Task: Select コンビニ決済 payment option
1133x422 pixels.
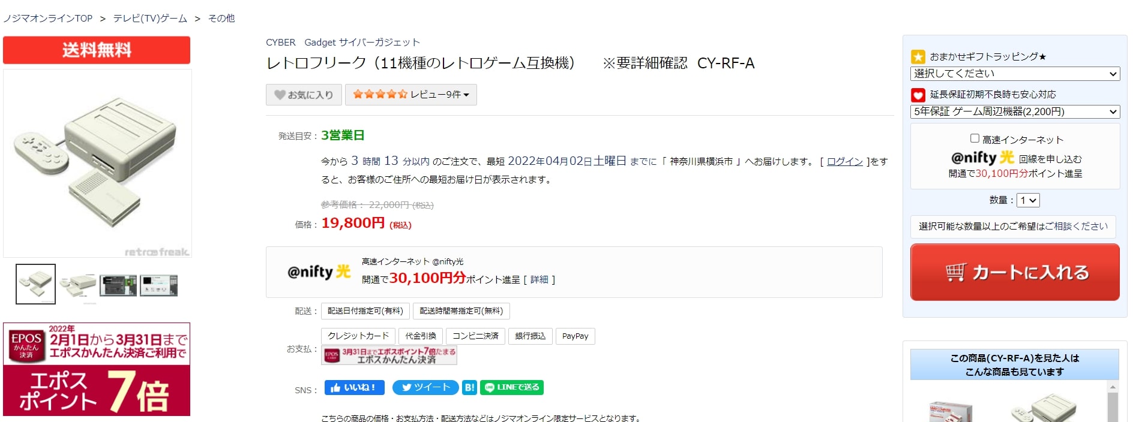Action: 475,336
